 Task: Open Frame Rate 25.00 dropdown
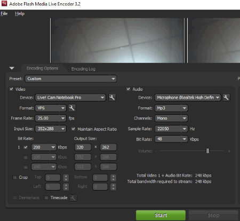pyautogui.click(x=51, y=118)
